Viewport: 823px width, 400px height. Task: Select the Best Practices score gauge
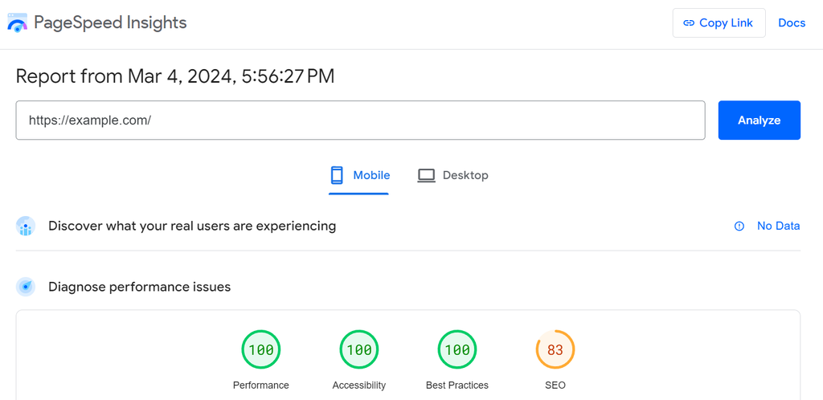point(457,350)
